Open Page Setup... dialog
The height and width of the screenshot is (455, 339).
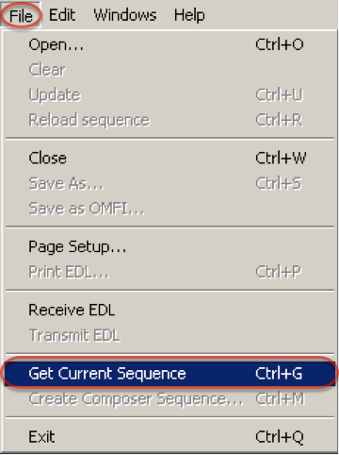tap(169, 246)
